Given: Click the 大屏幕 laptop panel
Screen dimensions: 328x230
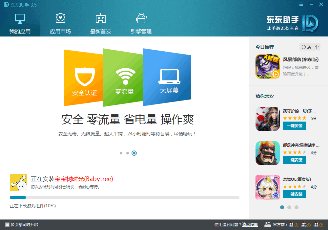Looking at the screenshot, I should (167, 77).
